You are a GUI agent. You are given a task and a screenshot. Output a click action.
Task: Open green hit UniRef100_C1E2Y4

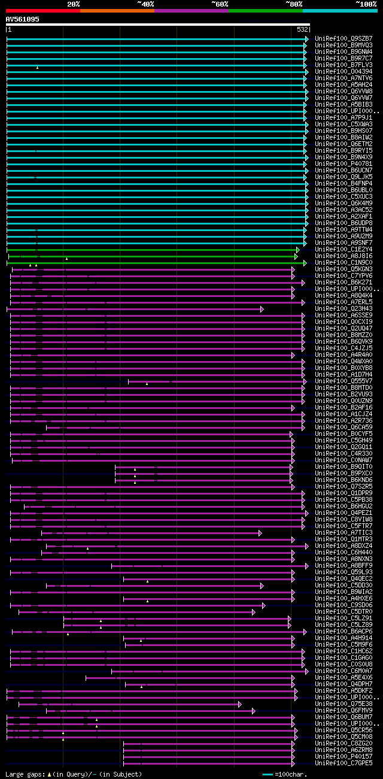click(x=343, y=249)
